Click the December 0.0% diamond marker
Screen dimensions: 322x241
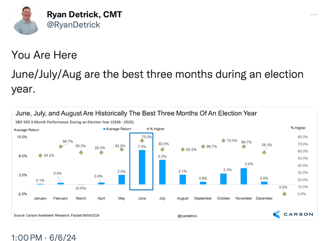(x=284, y=194)
